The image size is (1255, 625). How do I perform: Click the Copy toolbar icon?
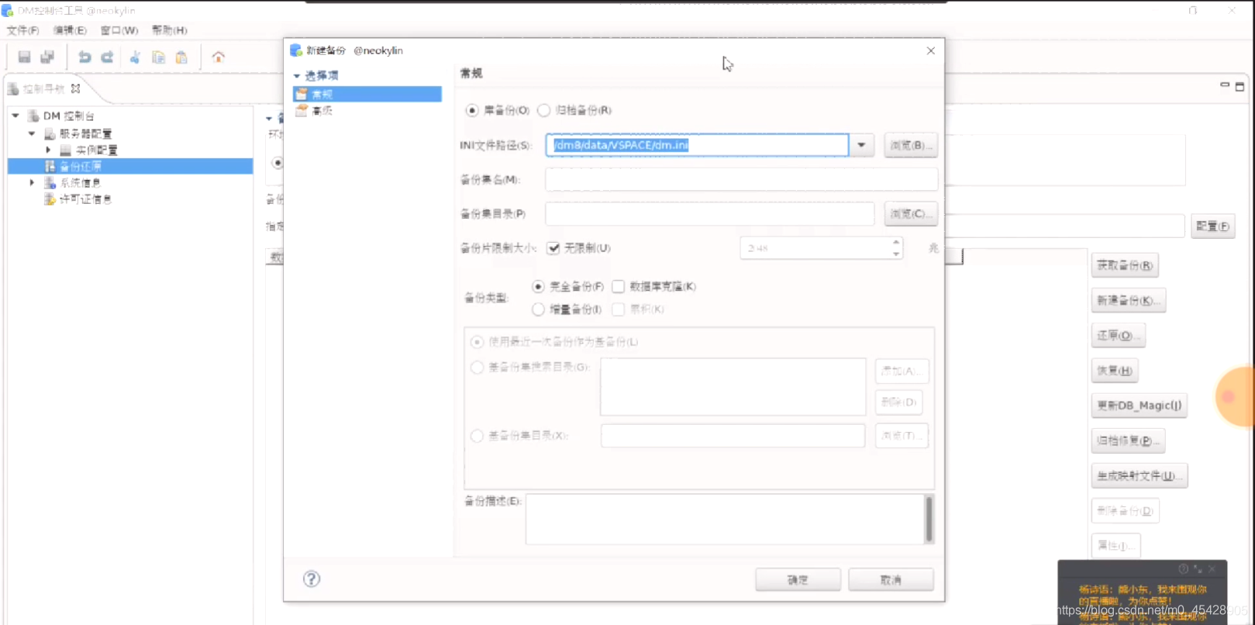pyautogui.click(x=158, y=57)
